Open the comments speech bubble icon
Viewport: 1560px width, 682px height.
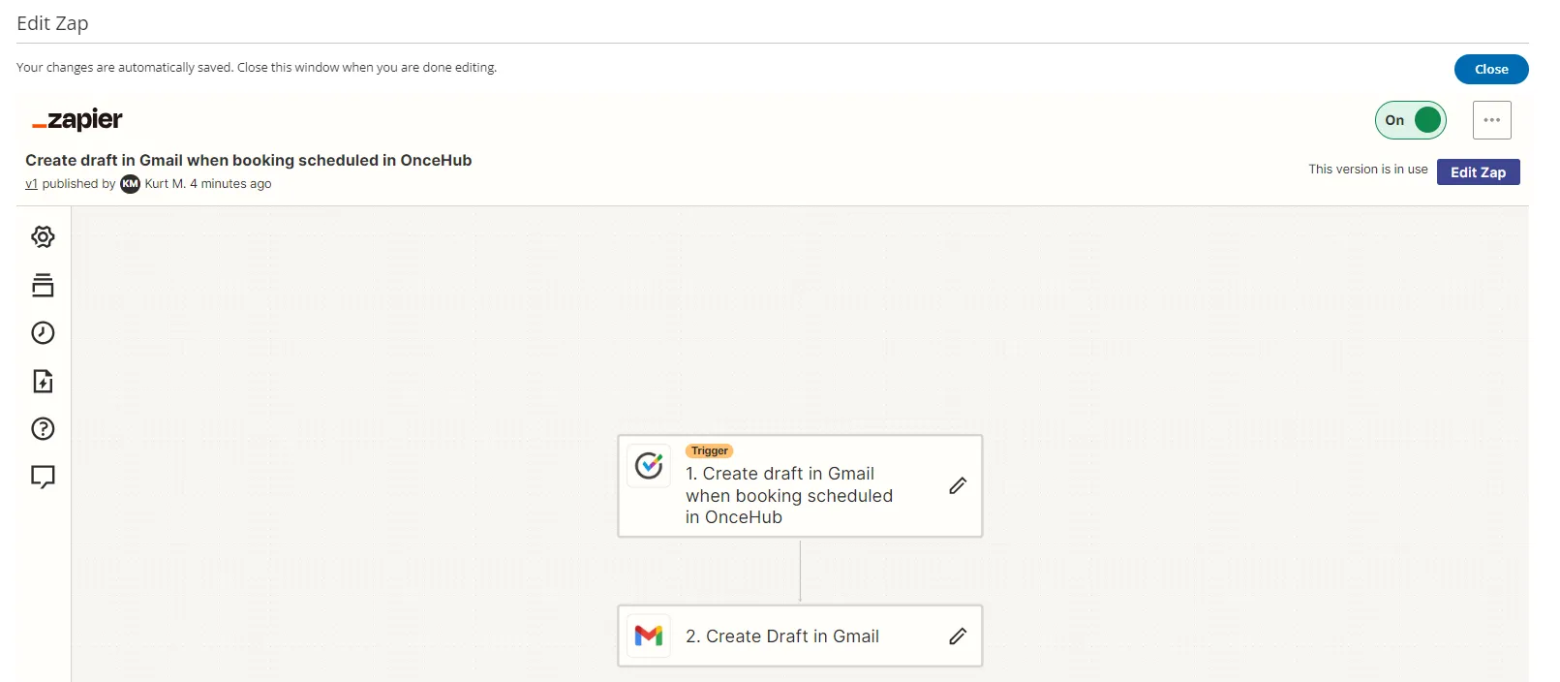[43, 477]
